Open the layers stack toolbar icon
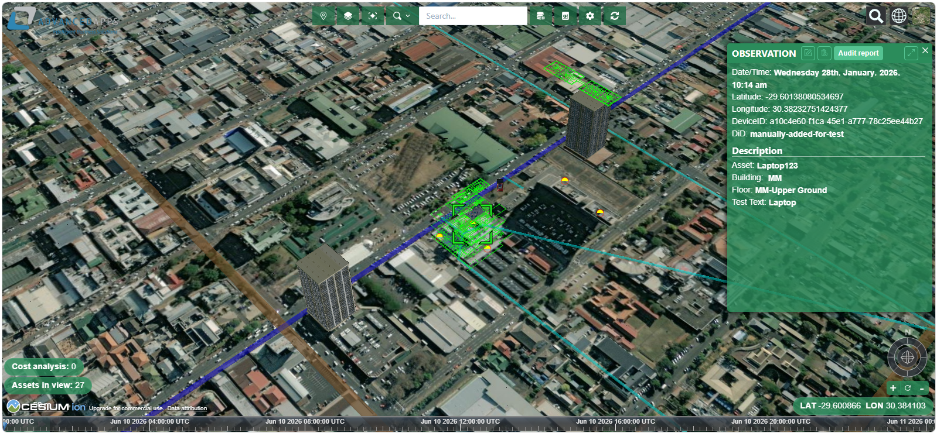The height and width of the screenshot is (433, 937). pos(348,16)
